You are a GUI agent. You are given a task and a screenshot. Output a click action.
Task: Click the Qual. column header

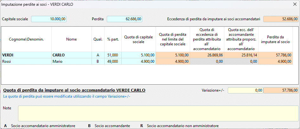pos(98,39)
